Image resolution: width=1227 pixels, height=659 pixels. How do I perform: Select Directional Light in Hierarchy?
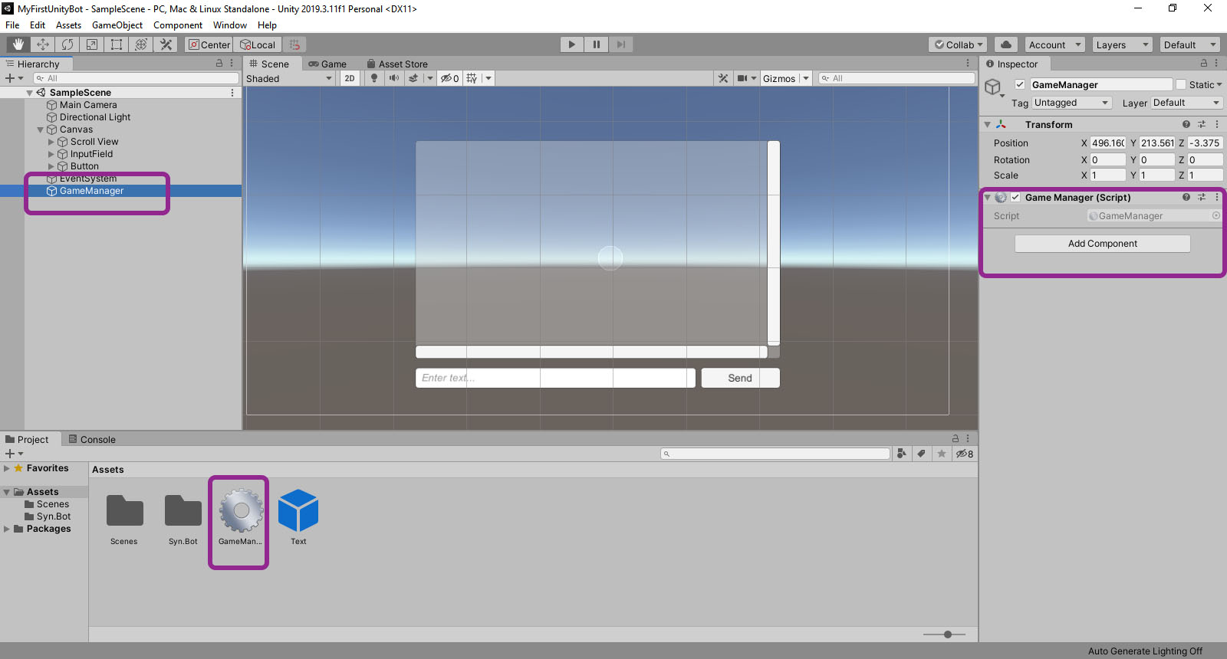[x=95, y=117]
